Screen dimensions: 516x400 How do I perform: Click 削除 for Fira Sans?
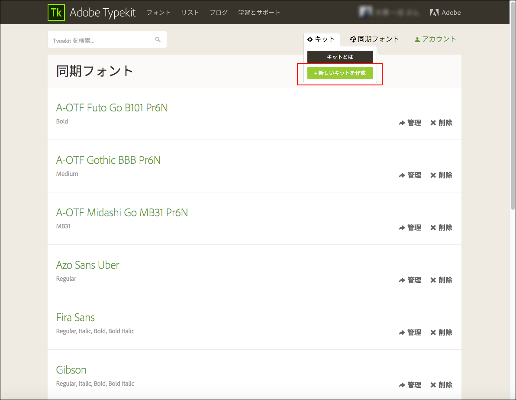(x=441, y=332)
